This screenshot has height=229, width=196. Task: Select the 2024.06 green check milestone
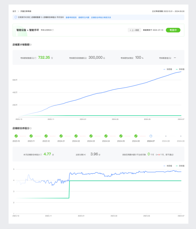136,136
